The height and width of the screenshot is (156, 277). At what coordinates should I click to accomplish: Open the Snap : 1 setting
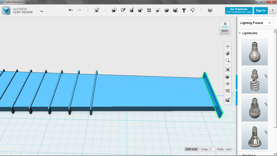[x=207, y=149]
